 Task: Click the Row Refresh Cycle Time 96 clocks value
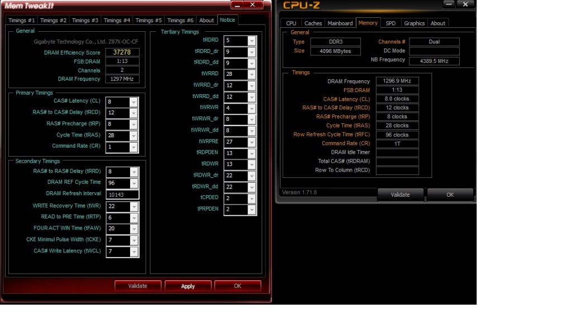tap(397, 135)
